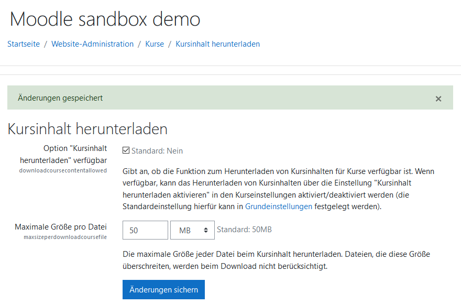This screenshot has height=304, width=461.
Task: Click the "Standard: 50MB" default text
Action: (244, 230)
